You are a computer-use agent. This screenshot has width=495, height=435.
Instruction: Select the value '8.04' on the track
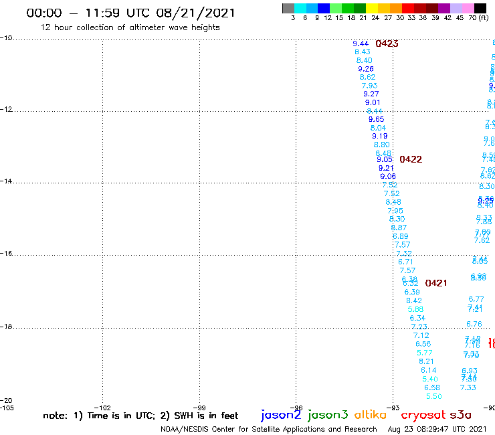tap(378, 128)
